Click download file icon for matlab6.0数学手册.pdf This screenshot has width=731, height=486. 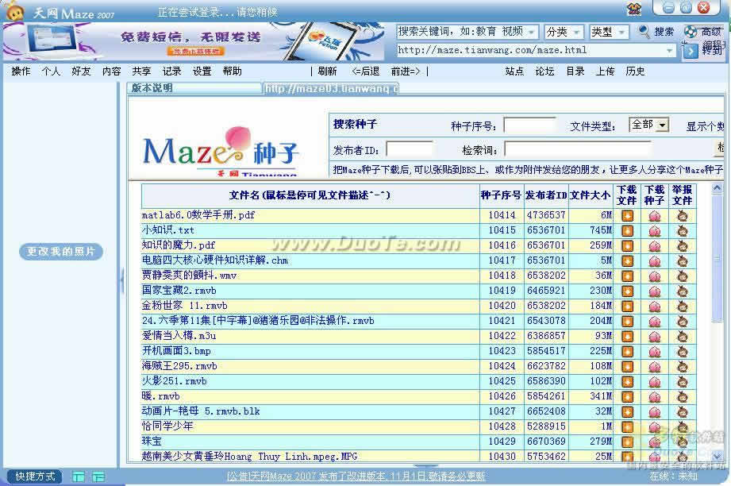[x=627, y=216]
